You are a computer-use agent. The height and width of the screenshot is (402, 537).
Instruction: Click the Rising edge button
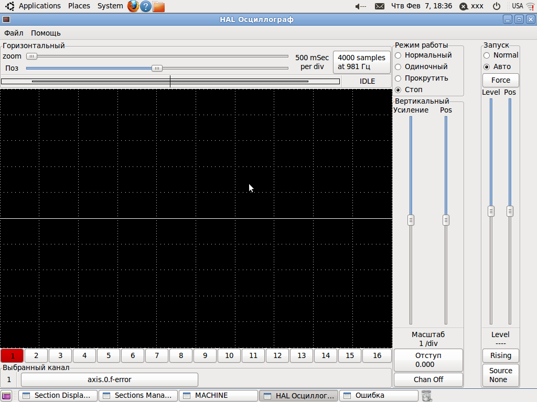point(500,355)
